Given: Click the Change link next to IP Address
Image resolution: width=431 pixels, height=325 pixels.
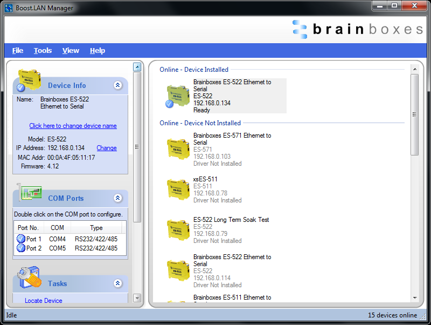Looking at the screenshot, I should point(106,148).
